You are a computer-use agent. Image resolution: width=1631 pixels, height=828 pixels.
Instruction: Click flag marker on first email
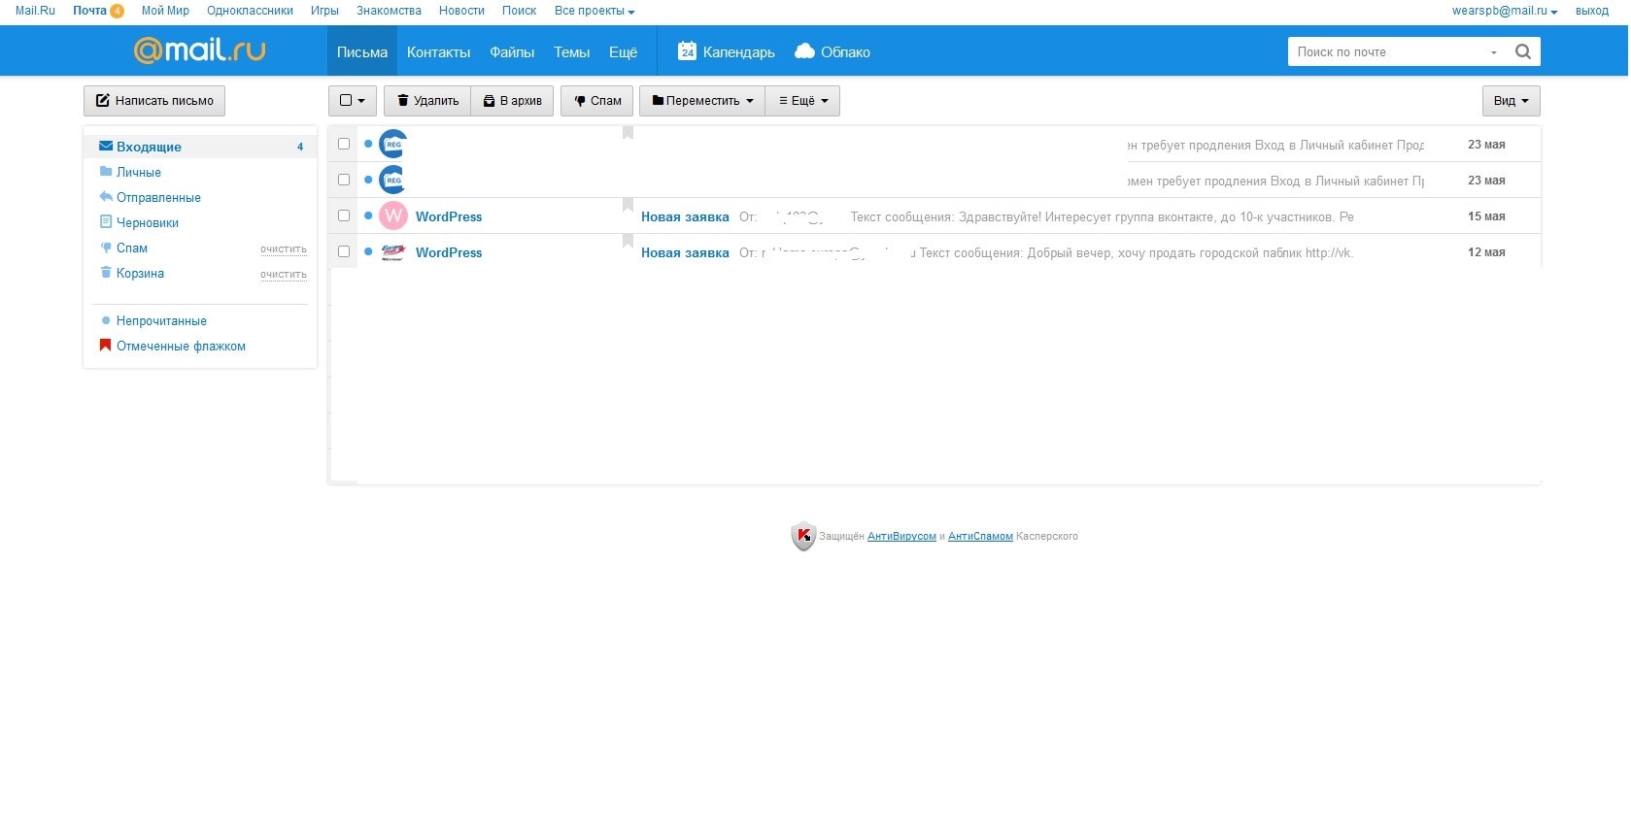[629, 134]
